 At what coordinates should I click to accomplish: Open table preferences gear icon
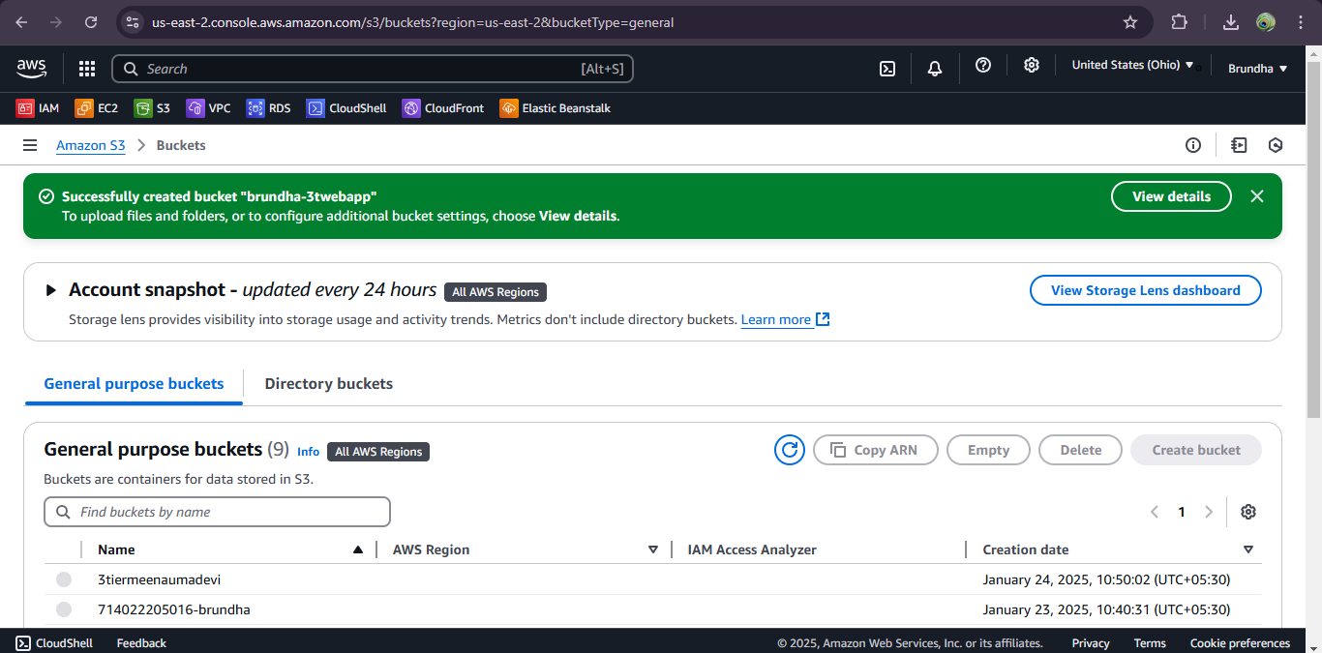[1248, 512]
